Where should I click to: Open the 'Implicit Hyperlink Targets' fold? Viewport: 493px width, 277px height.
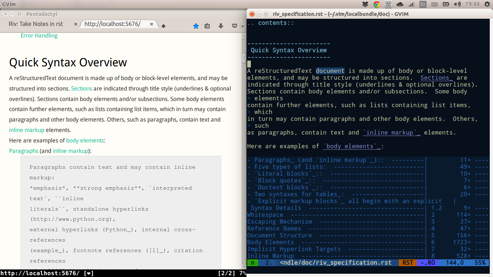(x=368, y=249)
